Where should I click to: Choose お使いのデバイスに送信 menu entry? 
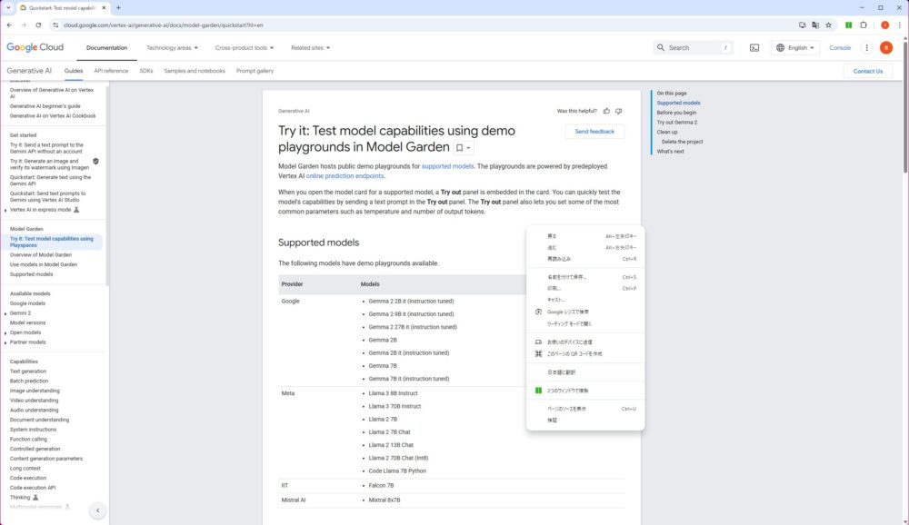tap(585, 342)
